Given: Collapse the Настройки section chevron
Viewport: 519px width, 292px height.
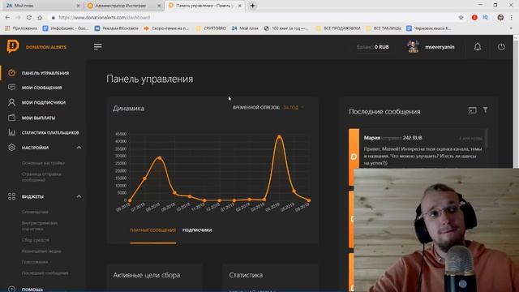Looking at the screenshot, I should pyautogui.click(x=79, y=148).
